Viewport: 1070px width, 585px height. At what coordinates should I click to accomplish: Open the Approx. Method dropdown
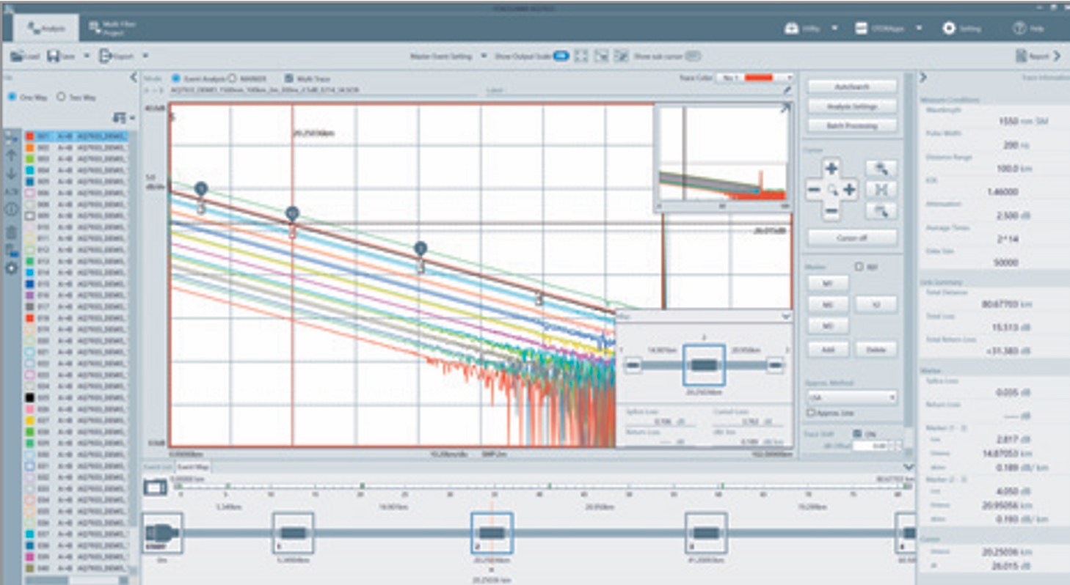(852, 397)
